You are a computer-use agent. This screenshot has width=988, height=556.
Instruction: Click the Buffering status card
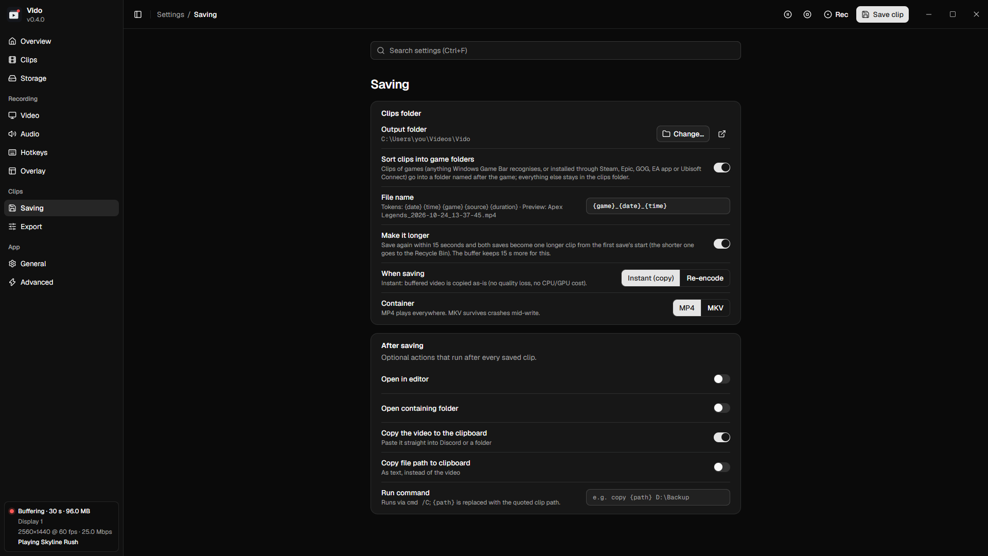pyautogui.click(x=61, y=527)
